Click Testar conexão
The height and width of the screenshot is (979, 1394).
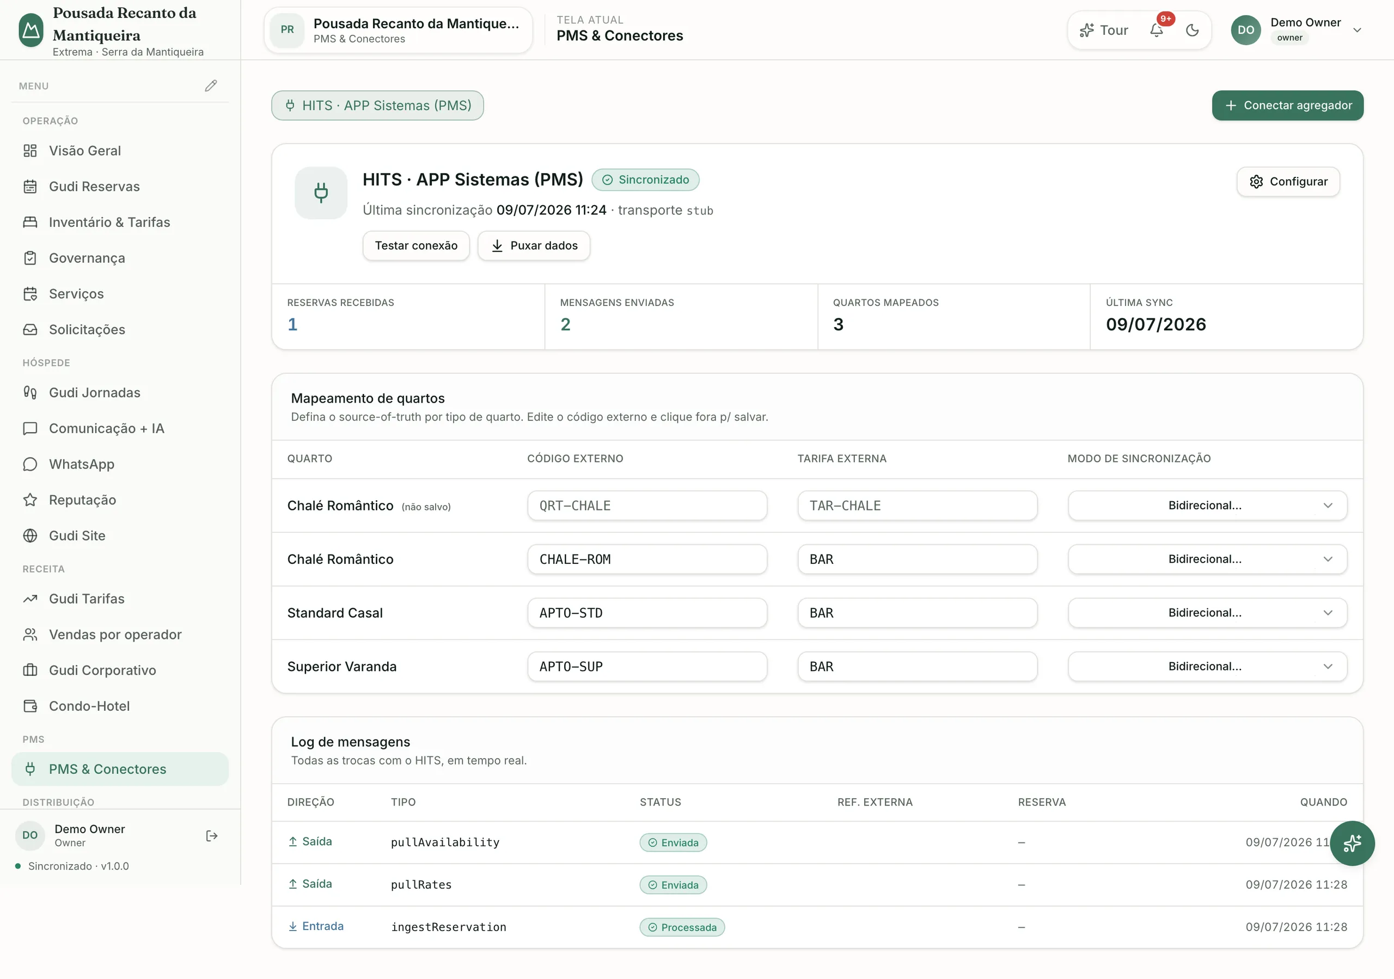[416, 246]
